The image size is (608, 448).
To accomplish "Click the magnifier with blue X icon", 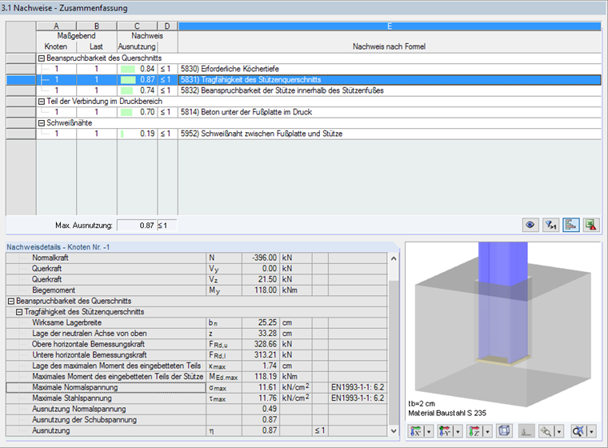I will (x=578, y=431).
